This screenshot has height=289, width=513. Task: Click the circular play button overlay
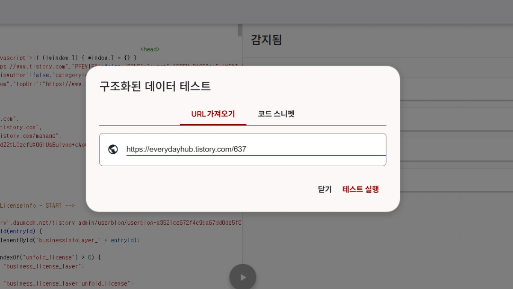[243, 277]
